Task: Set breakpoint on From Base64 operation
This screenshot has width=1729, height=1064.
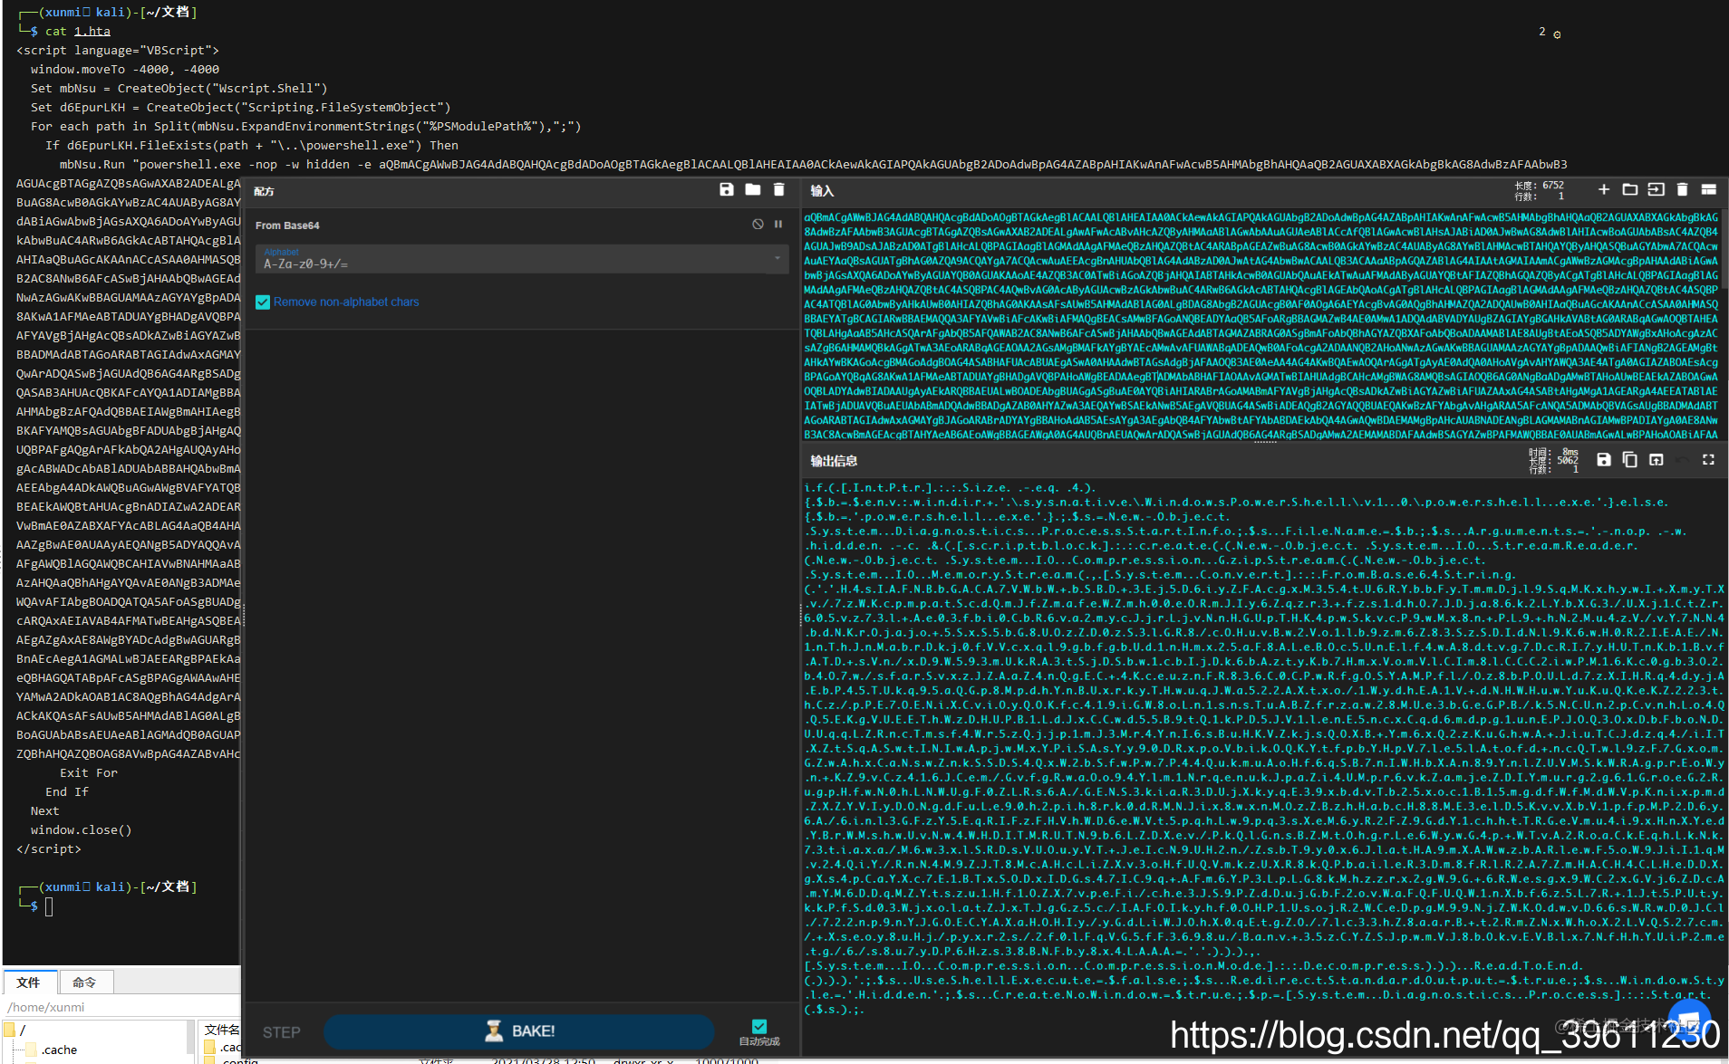Action: click(778, 224)
